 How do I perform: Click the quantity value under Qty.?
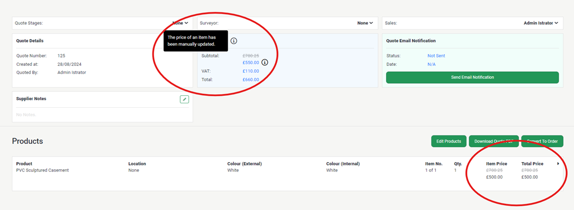[x=455, y=170]
